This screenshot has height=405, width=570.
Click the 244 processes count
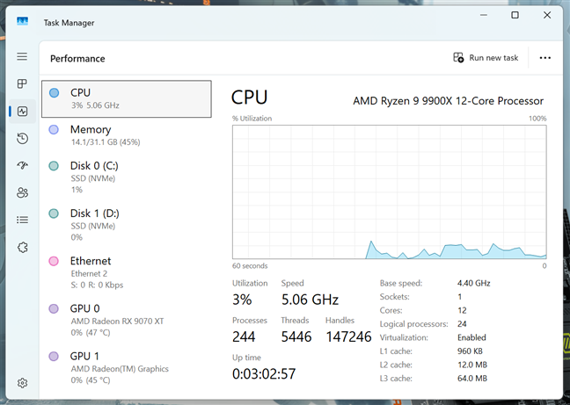coord(244,336)
